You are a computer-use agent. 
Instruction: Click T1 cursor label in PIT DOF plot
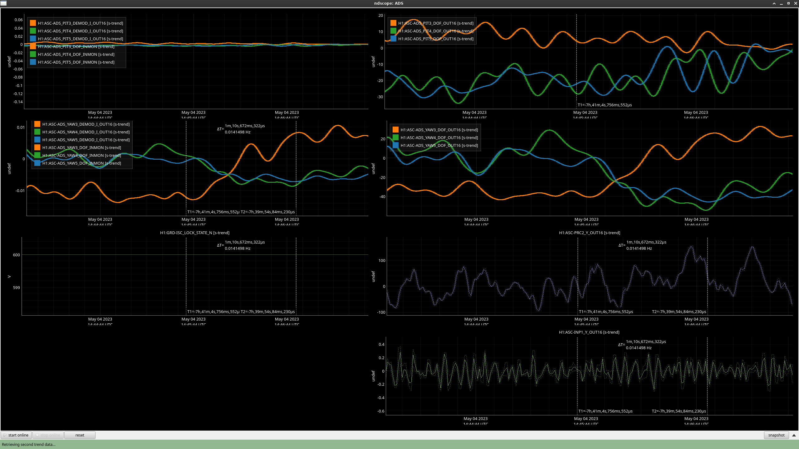click(604, 105)
